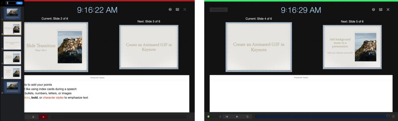Click the current Slide Transition preview
The image size is (398, 121).
click(56, 47)
